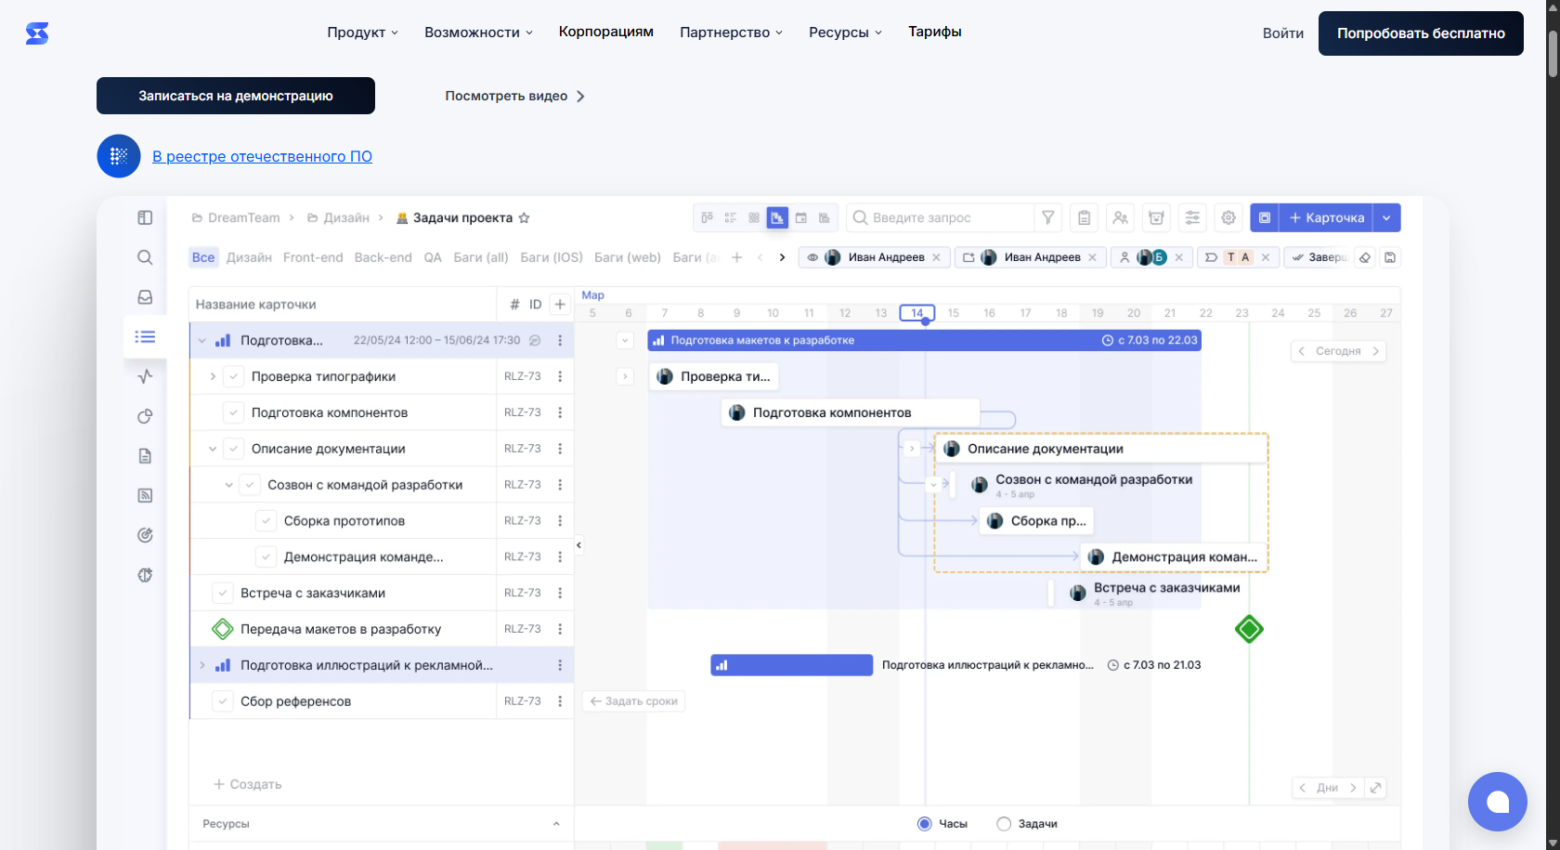Open the activity pulse icon in sidebar
The width and height of the screenshot is (1560, 850).
coord(145,376)
